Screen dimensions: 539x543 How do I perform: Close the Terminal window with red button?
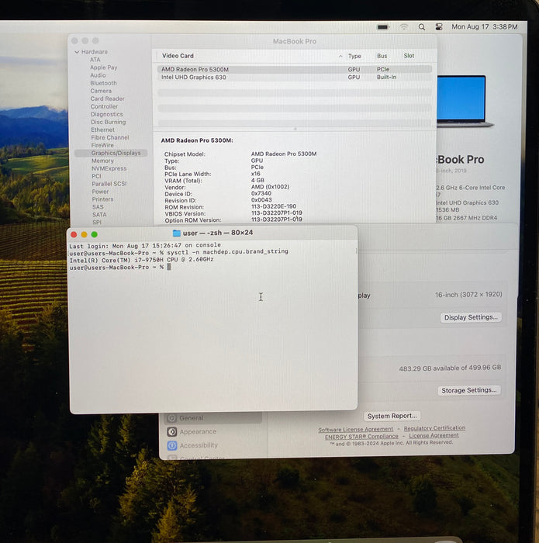point(74,234)
